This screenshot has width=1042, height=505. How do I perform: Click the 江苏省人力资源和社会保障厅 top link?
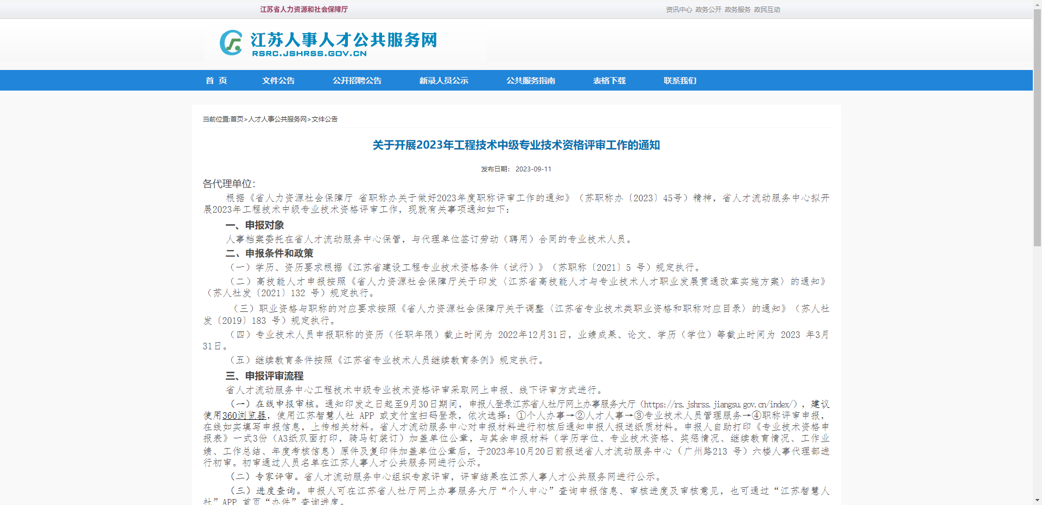point(304,9)
